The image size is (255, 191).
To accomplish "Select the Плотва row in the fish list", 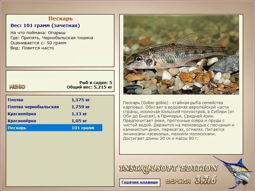I will (55, 100).
